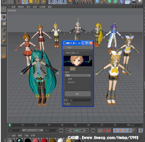Image resolution: width=145 pixels, height=142 pixels.
Task: Open the blue deformer objects icon
Action: pyautogui.click(x=122, y=2)
